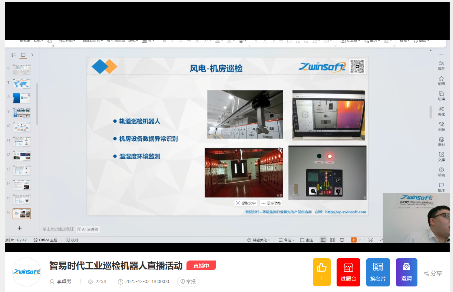This screenshot has height=292, width=453.
Task: Click the 举报 report button
Action: point(188,282)
